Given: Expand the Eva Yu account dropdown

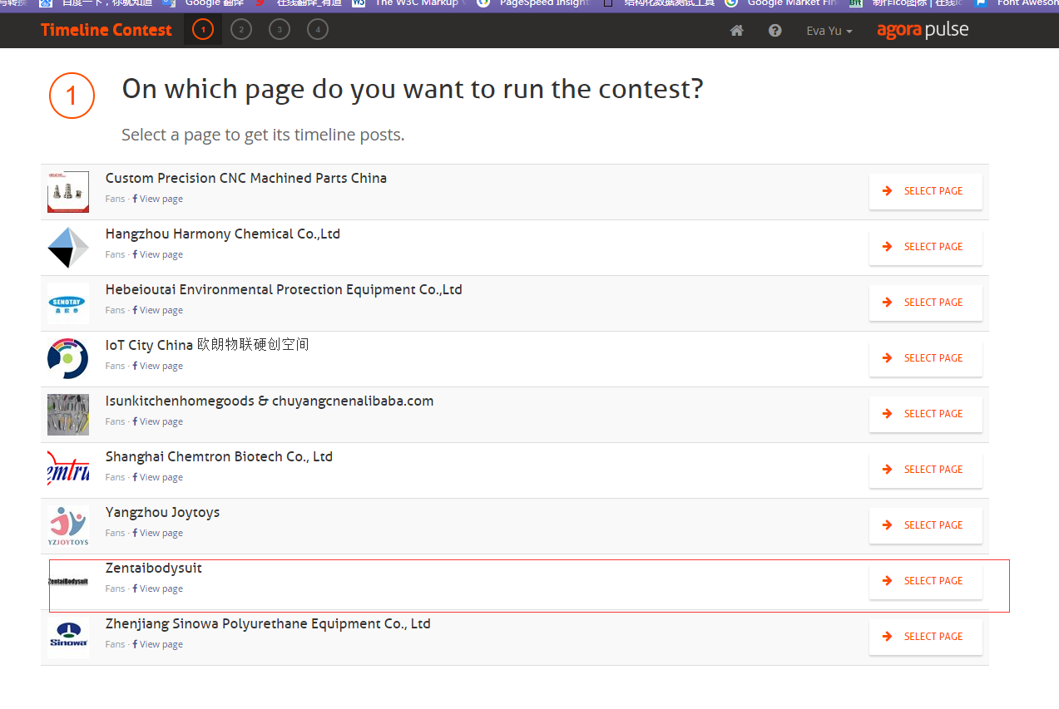Looking at the screenshot, I should pyautogui.click(x=829, y=31).
